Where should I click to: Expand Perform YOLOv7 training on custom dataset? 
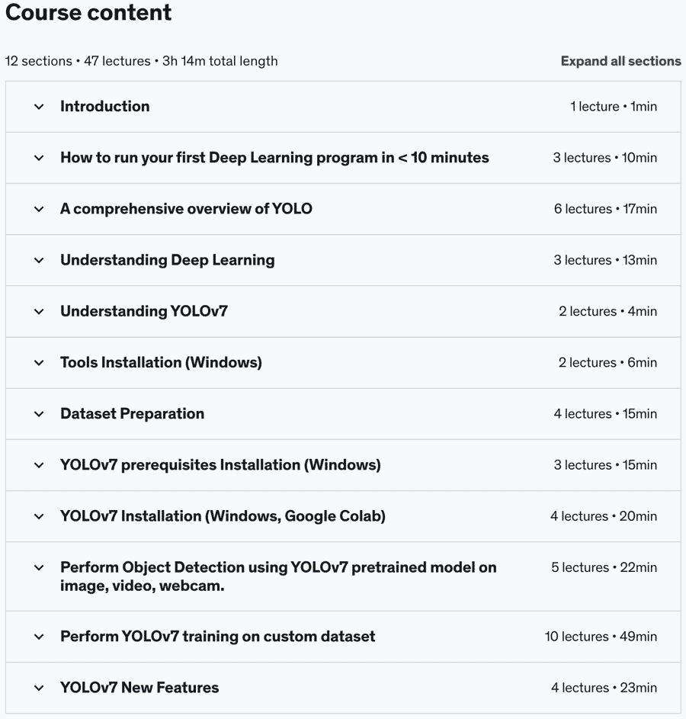click(x=217, y=636)
